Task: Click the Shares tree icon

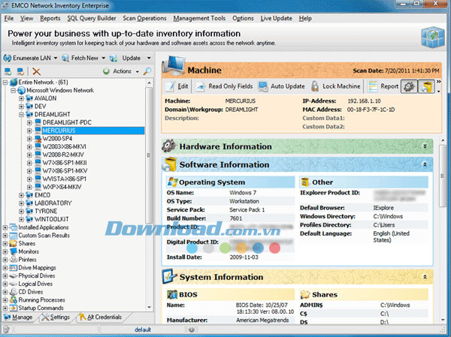Action: tap(14, 243)
